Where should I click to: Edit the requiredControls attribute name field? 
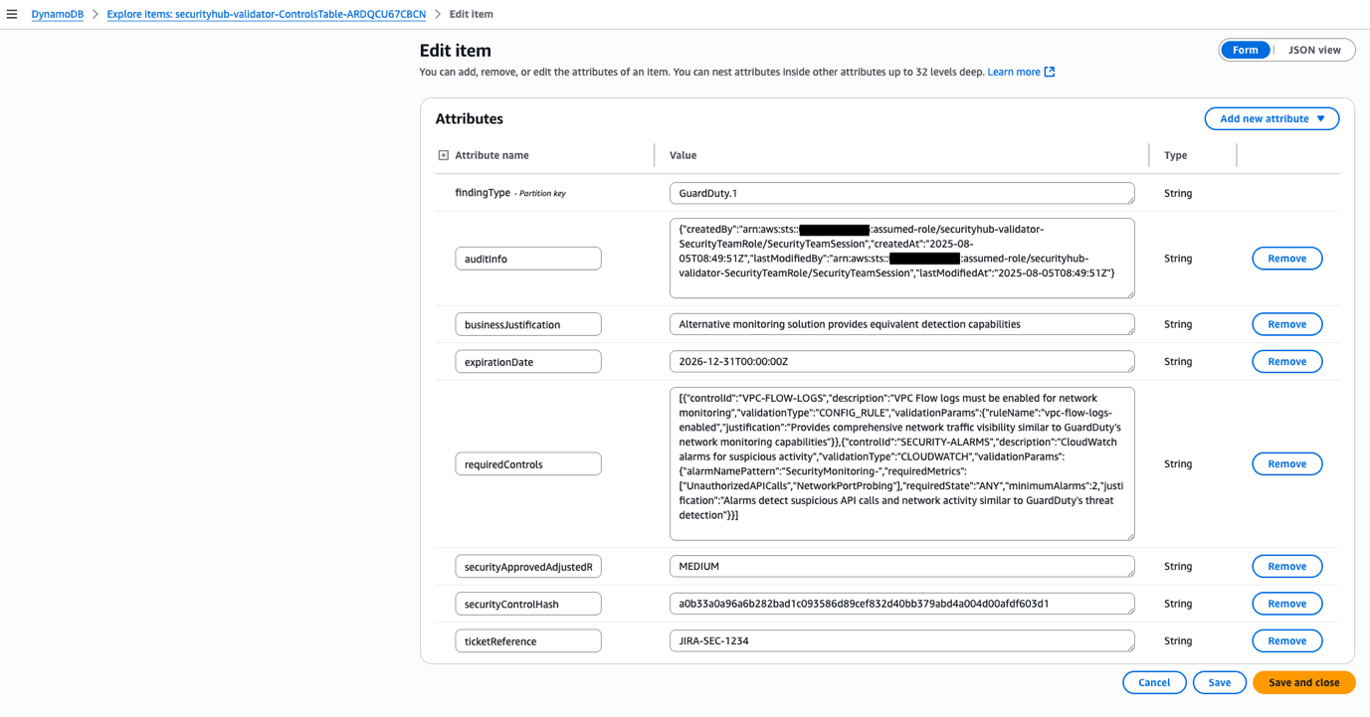528,463
